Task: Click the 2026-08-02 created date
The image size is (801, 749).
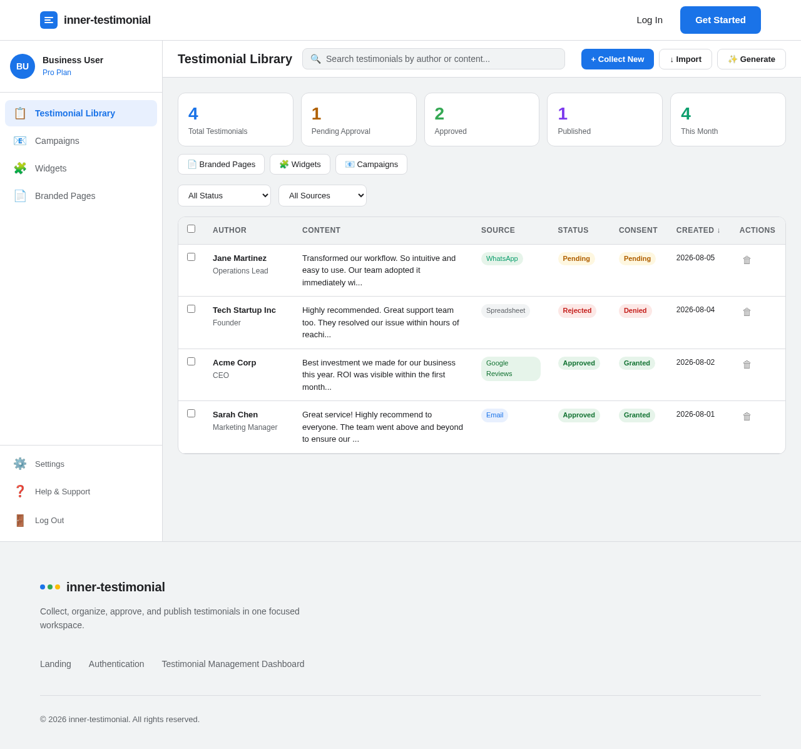Action: coord(695,362)
